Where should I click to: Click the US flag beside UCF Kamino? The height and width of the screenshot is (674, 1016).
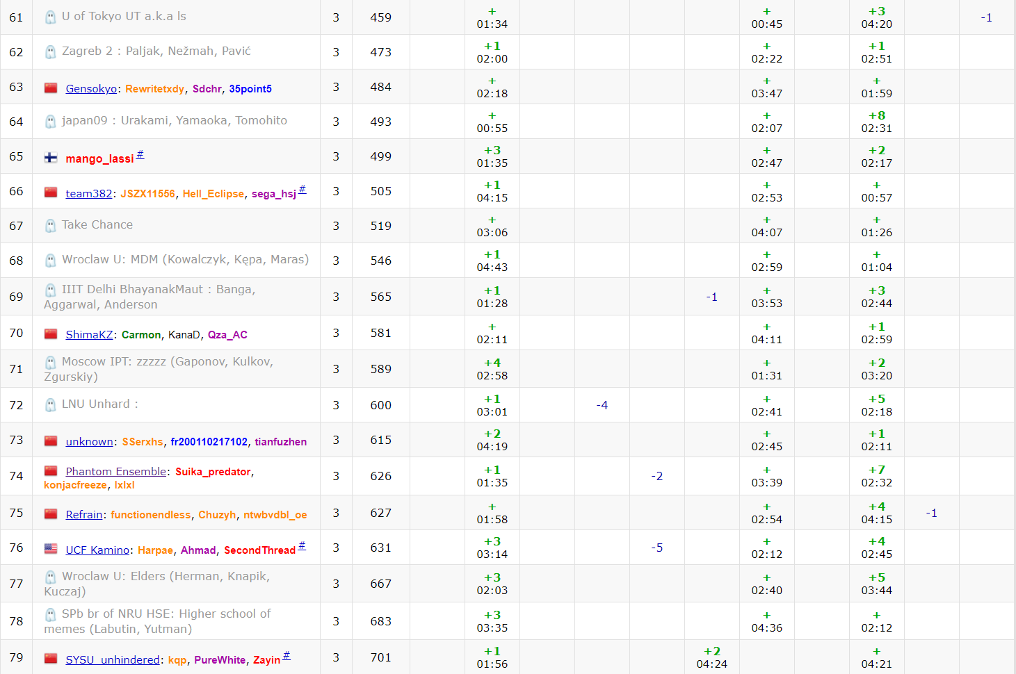[x=51, y=549]
